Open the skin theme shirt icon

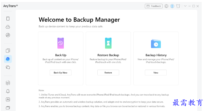tap(178, 6)
